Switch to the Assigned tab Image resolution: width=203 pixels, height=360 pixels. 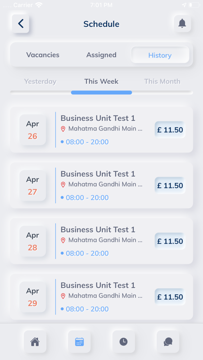point(102,55)
